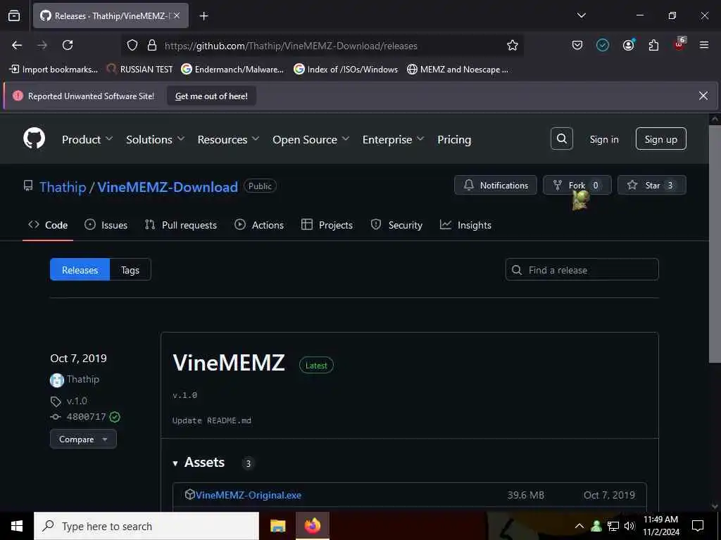The width and height of the screenshot is (721, 540).
Task: Switch to the Issues tab
Action: [x=106, y=225]
